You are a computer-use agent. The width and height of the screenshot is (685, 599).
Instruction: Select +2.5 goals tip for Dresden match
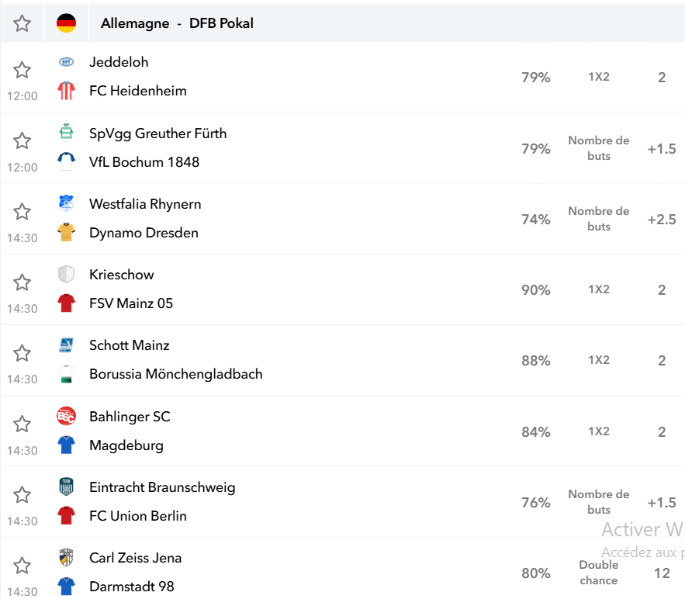(x=662, y=220)
